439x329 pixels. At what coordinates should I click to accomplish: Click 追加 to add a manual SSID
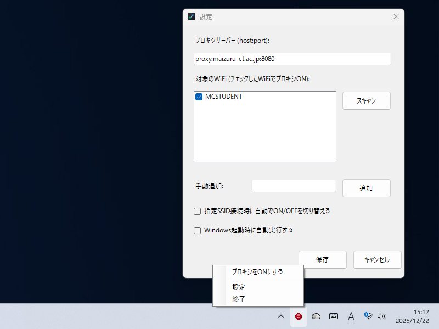pyautogui.click(x=366, y=188)
